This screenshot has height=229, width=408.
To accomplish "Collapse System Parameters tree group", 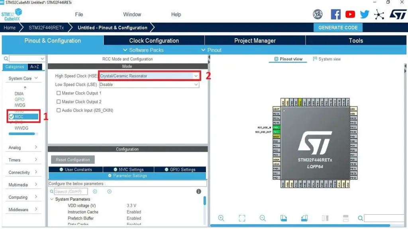I will coord(52,199).
